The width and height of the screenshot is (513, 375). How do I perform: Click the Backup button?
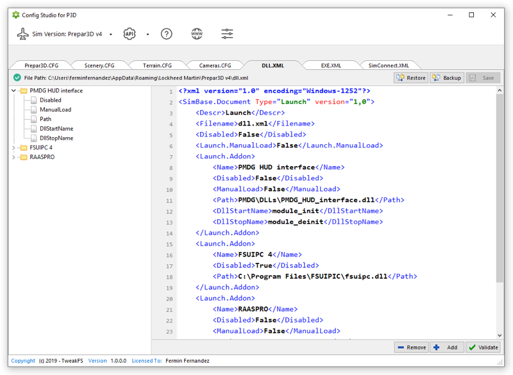(x=447, y=78)
